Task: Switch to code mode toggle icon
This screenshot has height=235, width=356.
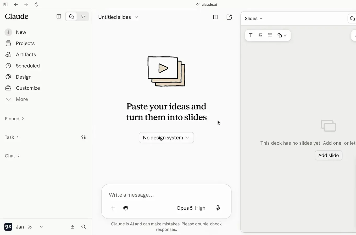Action: [83, 16]
